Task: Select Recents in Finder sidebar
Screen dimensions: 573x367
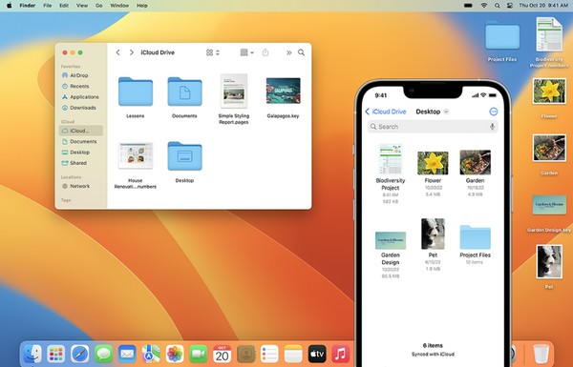Action: coord(81,86)
